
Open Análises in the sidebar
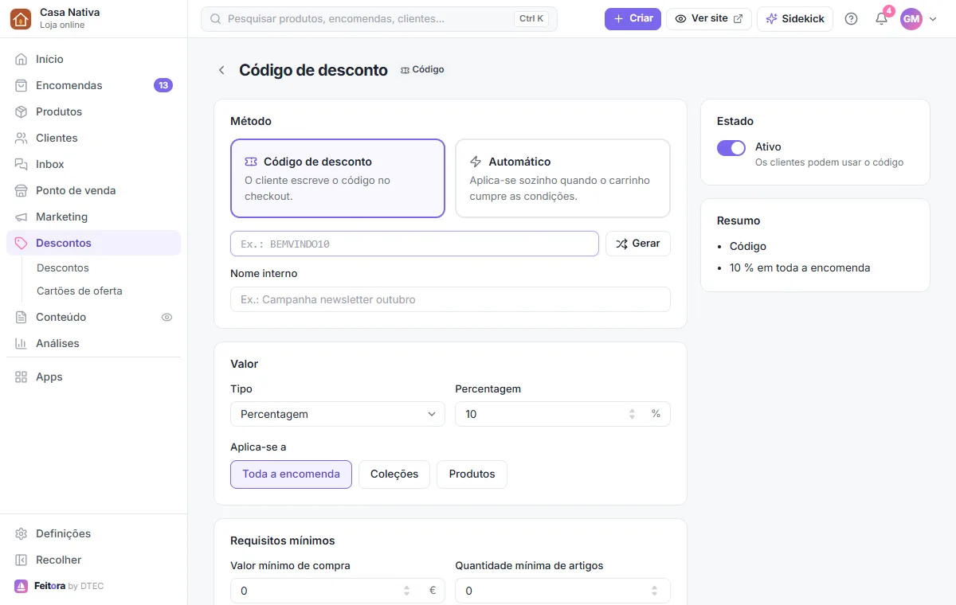(x=94, y=343)
